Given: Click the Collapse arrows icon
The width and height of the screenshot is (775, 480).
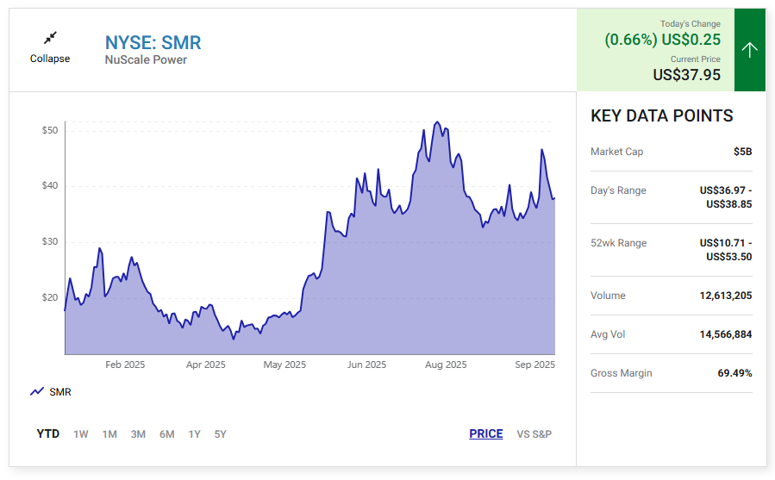Looking at the screenshot, I should (x=50, y=38).
